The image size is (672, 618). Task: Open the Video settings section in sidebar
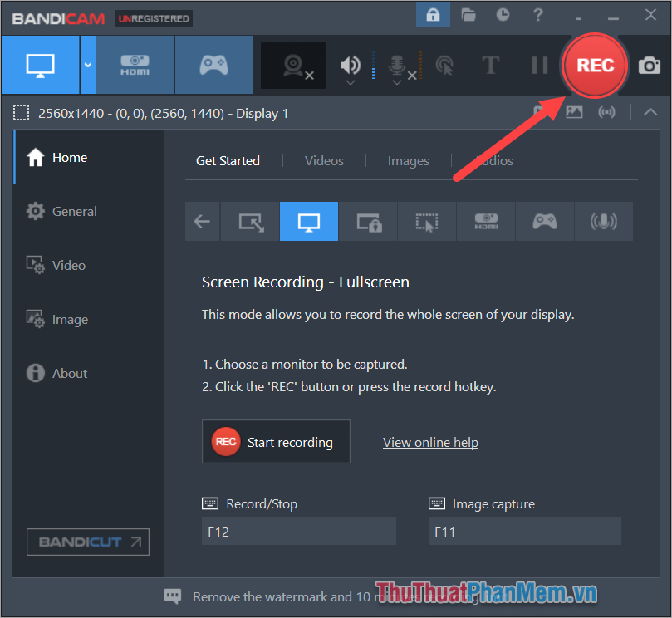click(x=68, y=265)
